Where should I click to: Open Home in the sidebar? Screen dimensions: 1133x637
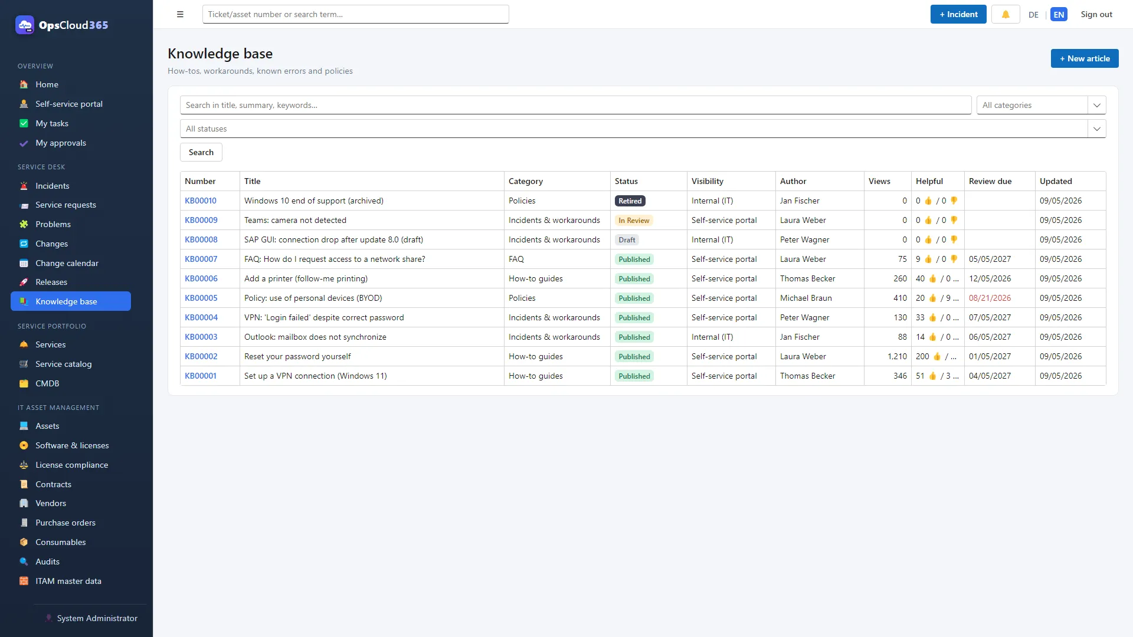click(x=71, y=84)
